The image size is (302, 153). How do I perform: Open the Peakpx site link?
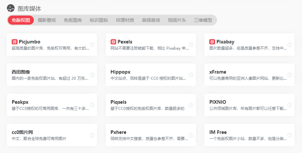20,102
